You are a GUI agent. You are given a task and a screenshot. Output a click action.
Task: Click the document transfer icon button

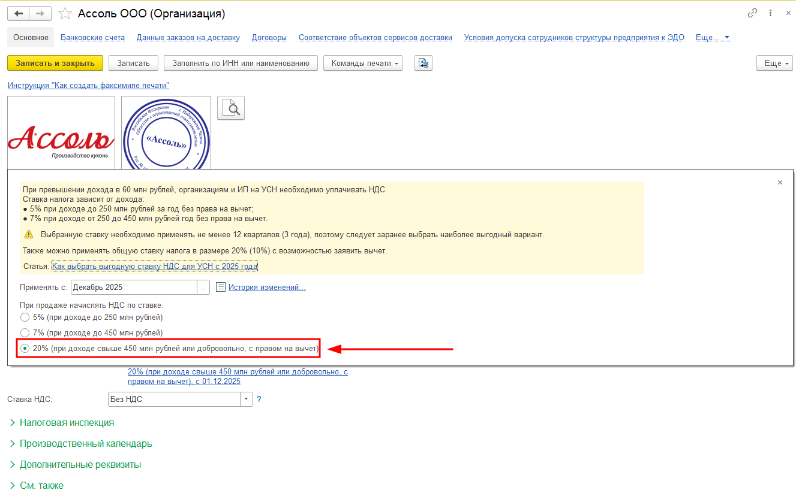(x=423, y=63)
